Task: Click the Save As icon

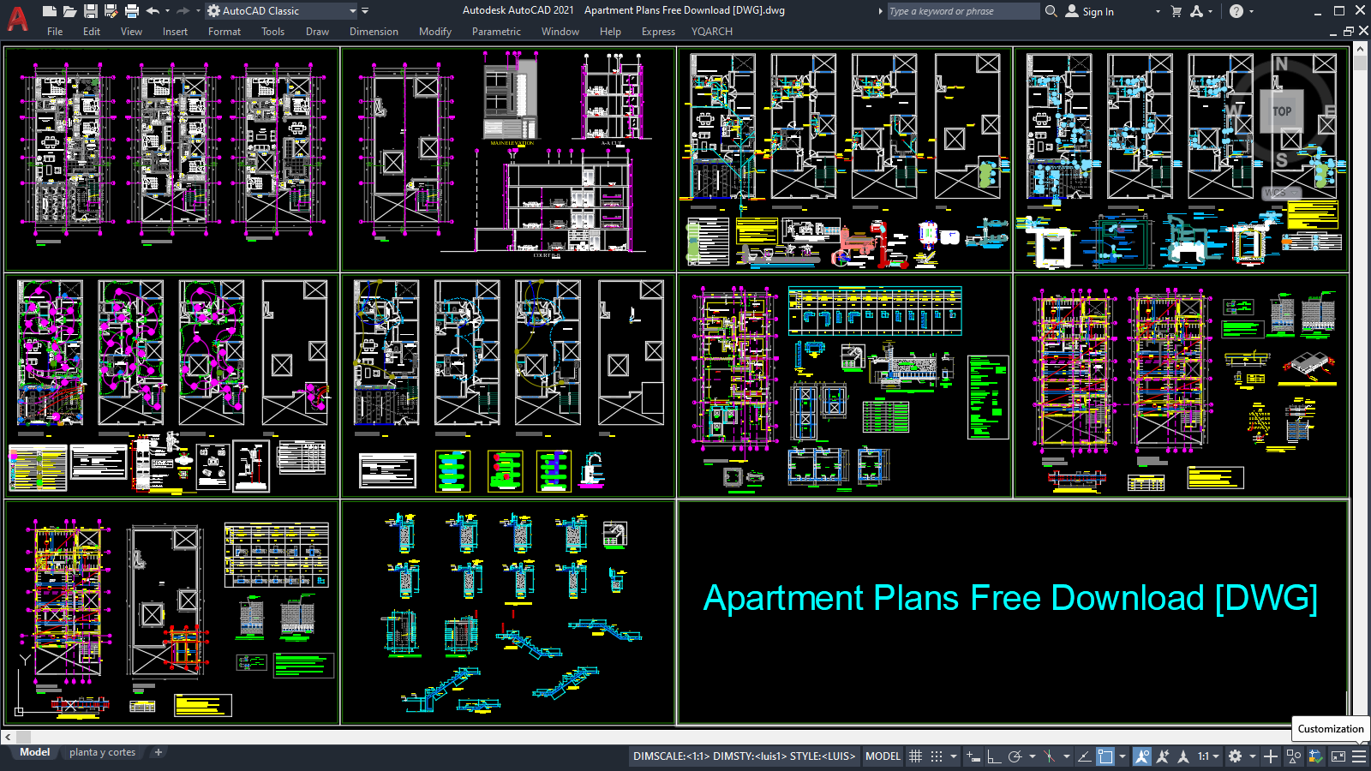Action: 111,11
